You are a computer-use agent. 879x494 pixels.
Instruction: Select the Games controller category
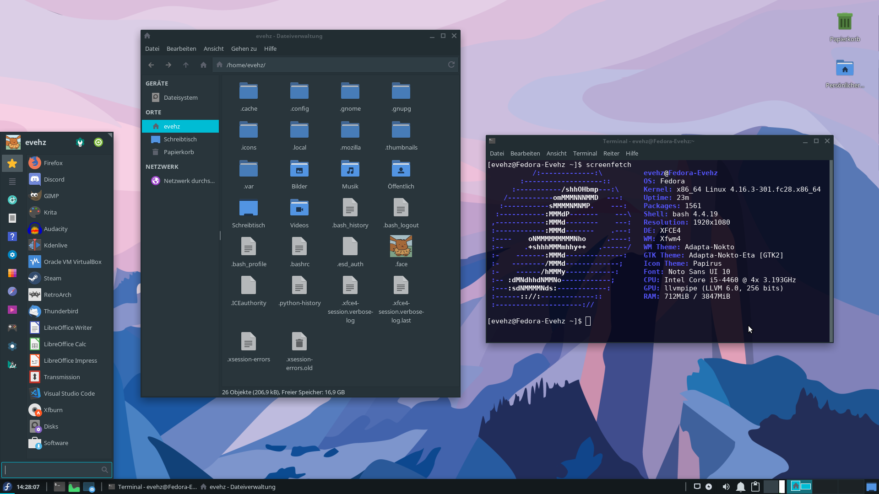tap(12, 328)
